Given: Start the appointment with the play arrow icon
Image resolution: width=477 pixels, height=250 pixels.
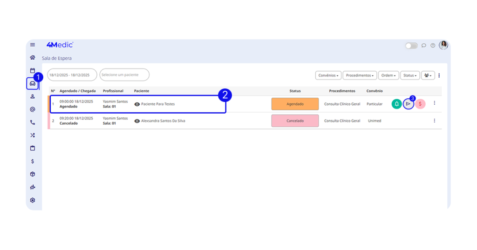Looking at the screenshot, I should click(408, 104).
